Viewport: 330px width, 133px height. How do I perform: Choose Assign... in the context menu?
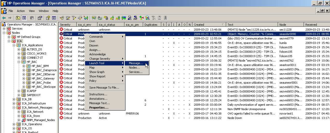pos(105,50)
